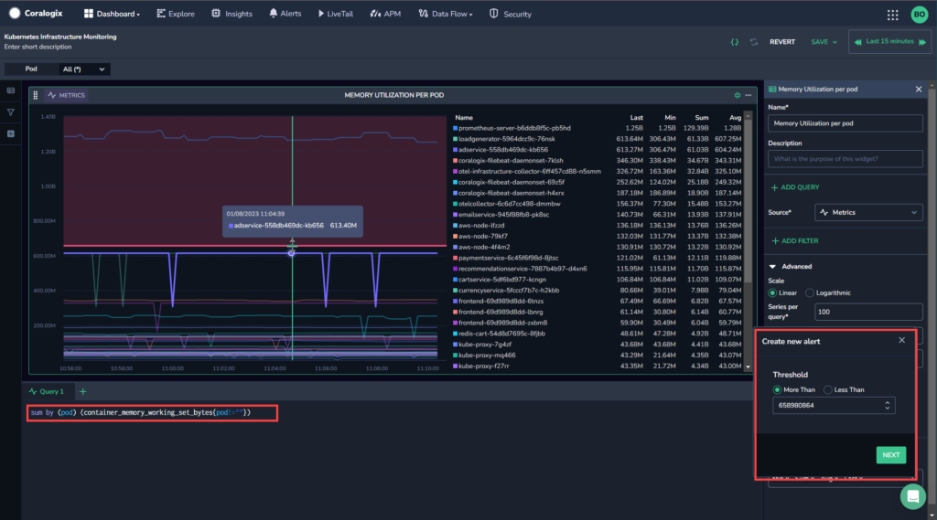This screenshot has width=937, height=520.
Task: Expand the SAVE options dropdown
Action: [x=824, y=42]
